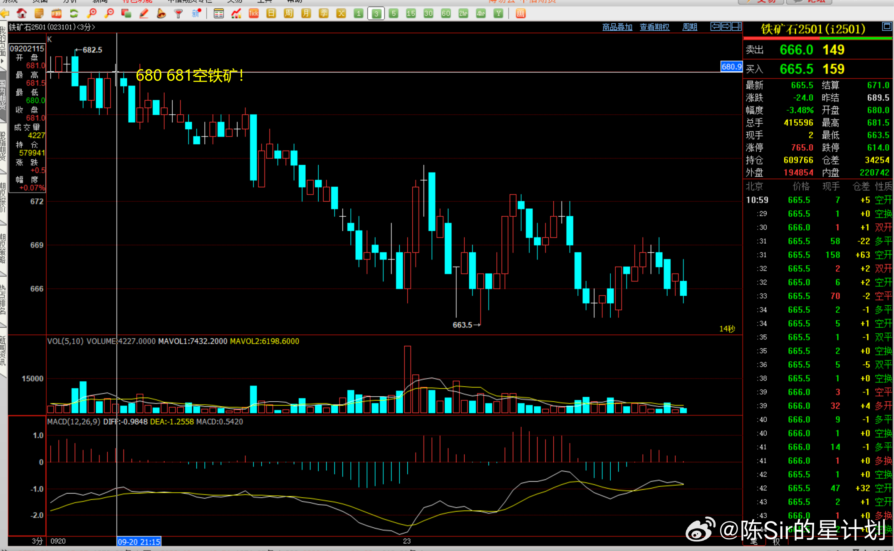This screenshot has height=551, width=894.
Task: Toggle the side panel layout icon
Action: (737, 27)
